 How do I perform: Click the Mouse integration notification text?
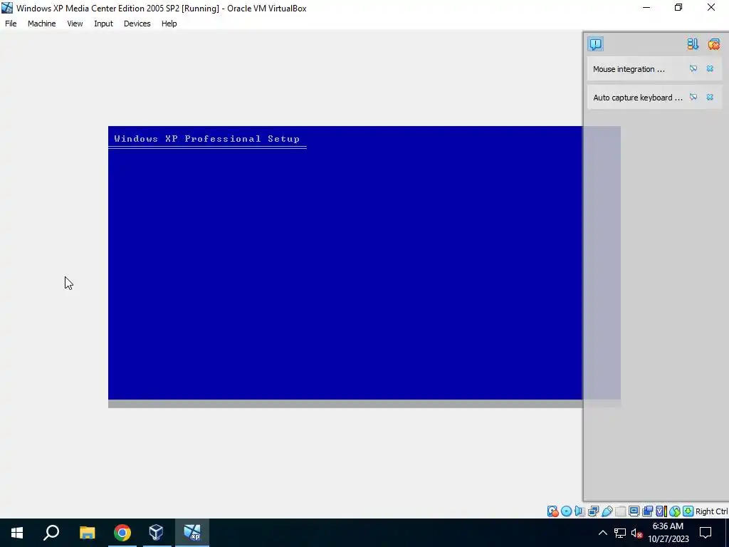629,69
